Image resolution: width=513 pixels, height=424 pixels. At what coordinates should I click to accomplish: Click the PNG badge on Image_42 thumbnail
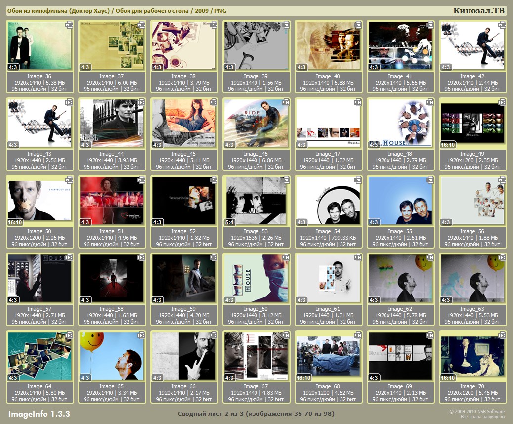503,24
